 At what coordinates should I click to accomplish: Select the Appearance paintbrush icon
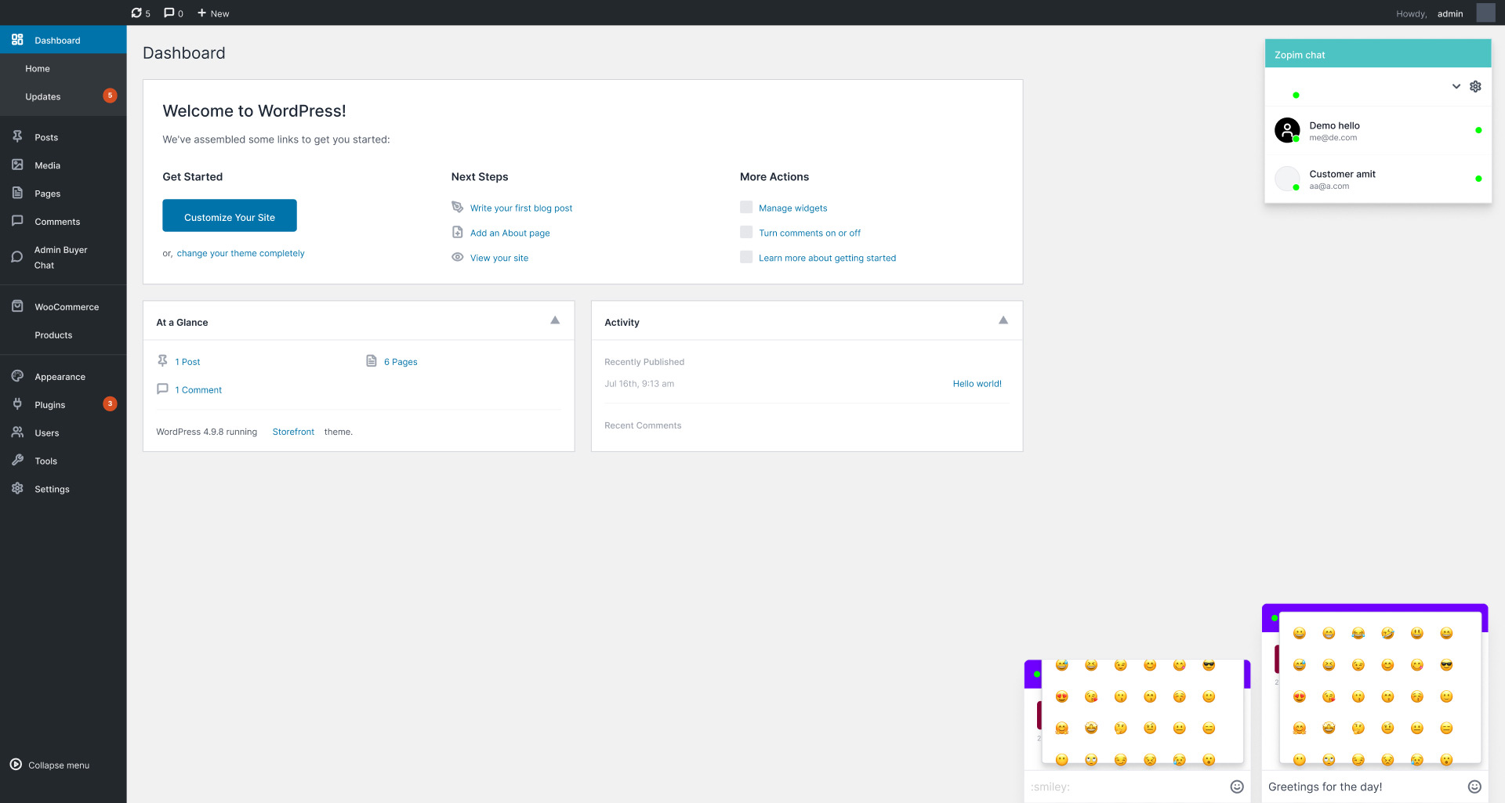point(16,376)
